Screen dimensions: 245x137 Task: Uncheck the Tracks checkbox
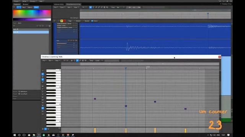pos(92,21)
